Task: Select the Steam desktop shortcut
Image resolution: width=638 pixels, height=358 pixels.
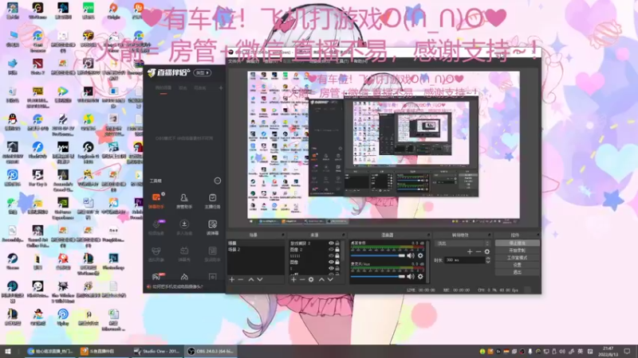Action: [13, 261]
